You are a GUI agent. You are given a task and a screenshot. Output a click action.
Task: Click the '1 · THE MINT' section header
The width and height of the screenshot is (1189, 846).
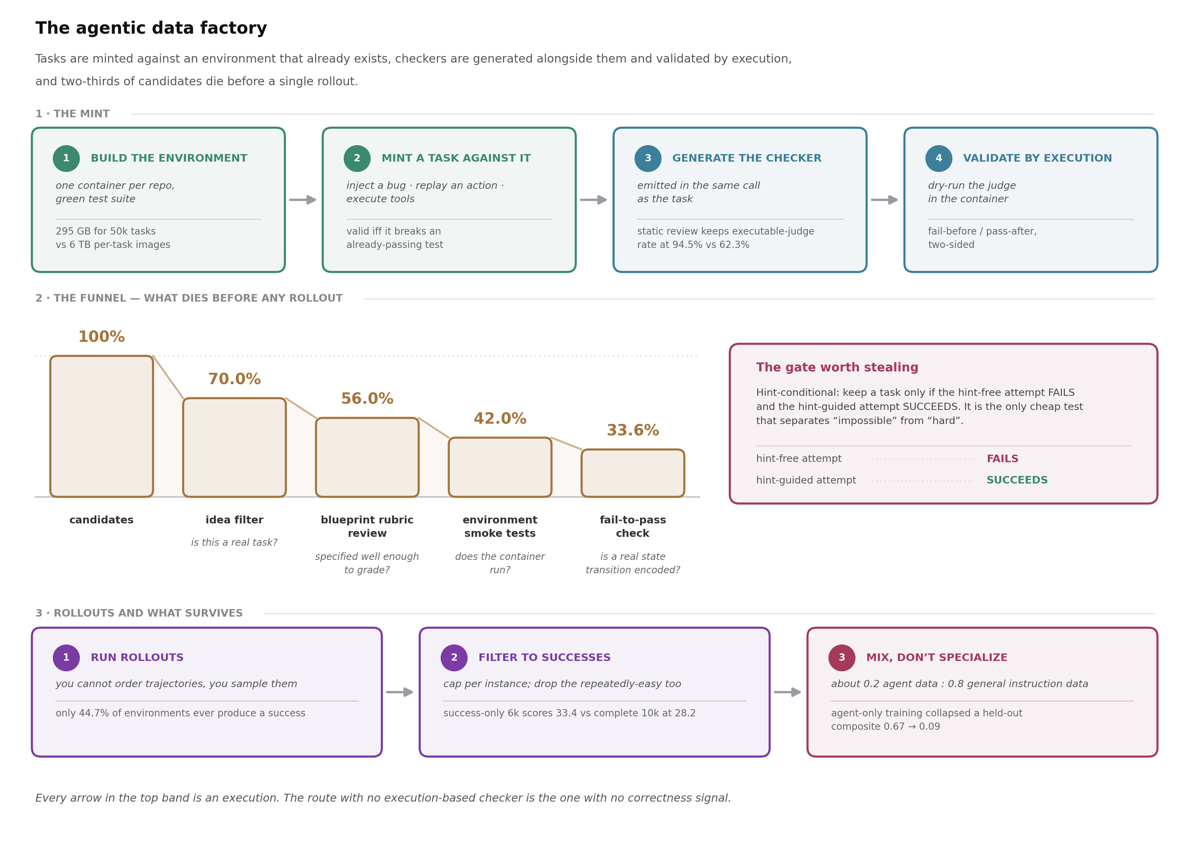(73, 114)
